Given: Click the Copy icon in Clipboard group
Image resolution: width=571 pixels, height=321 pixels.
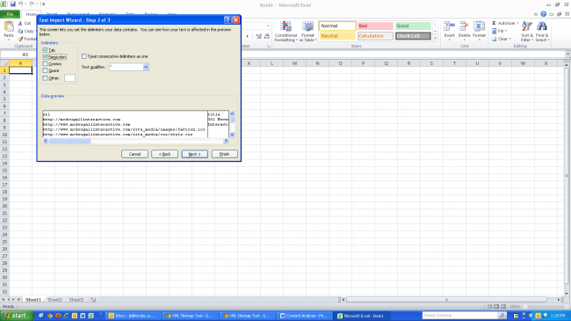Looking at the screenshot, I should click(x=20, y=31).
